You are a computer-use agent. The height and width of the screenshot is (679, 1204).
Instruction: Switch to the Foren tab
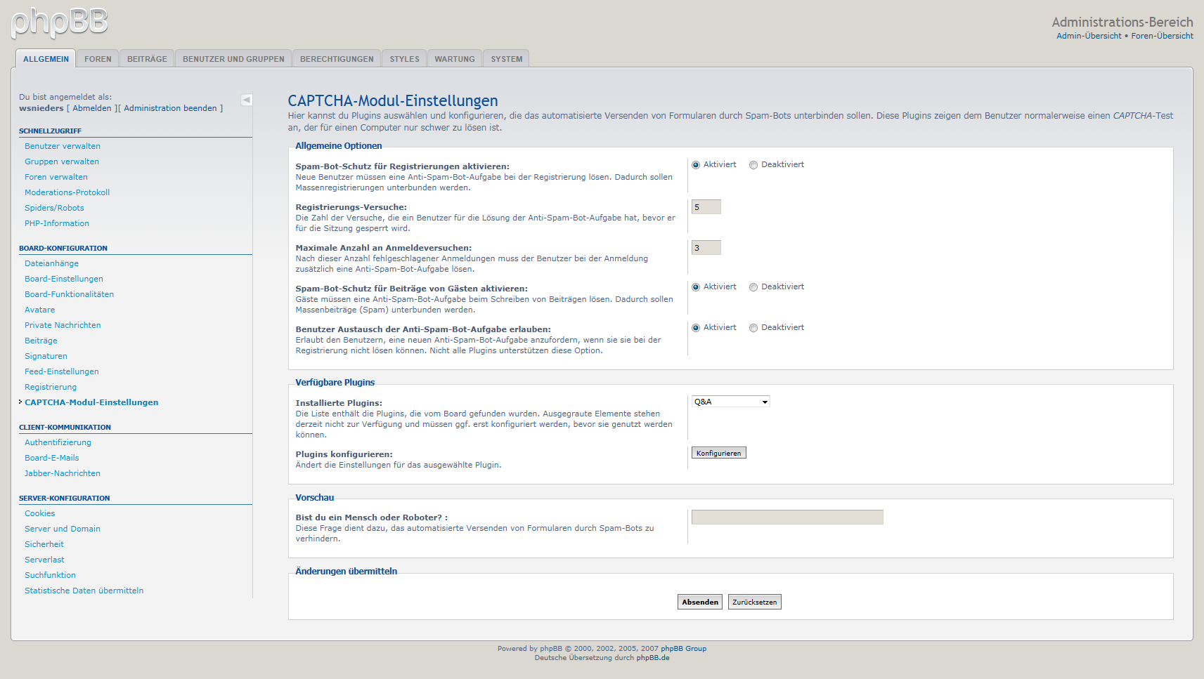pos(98,59)
